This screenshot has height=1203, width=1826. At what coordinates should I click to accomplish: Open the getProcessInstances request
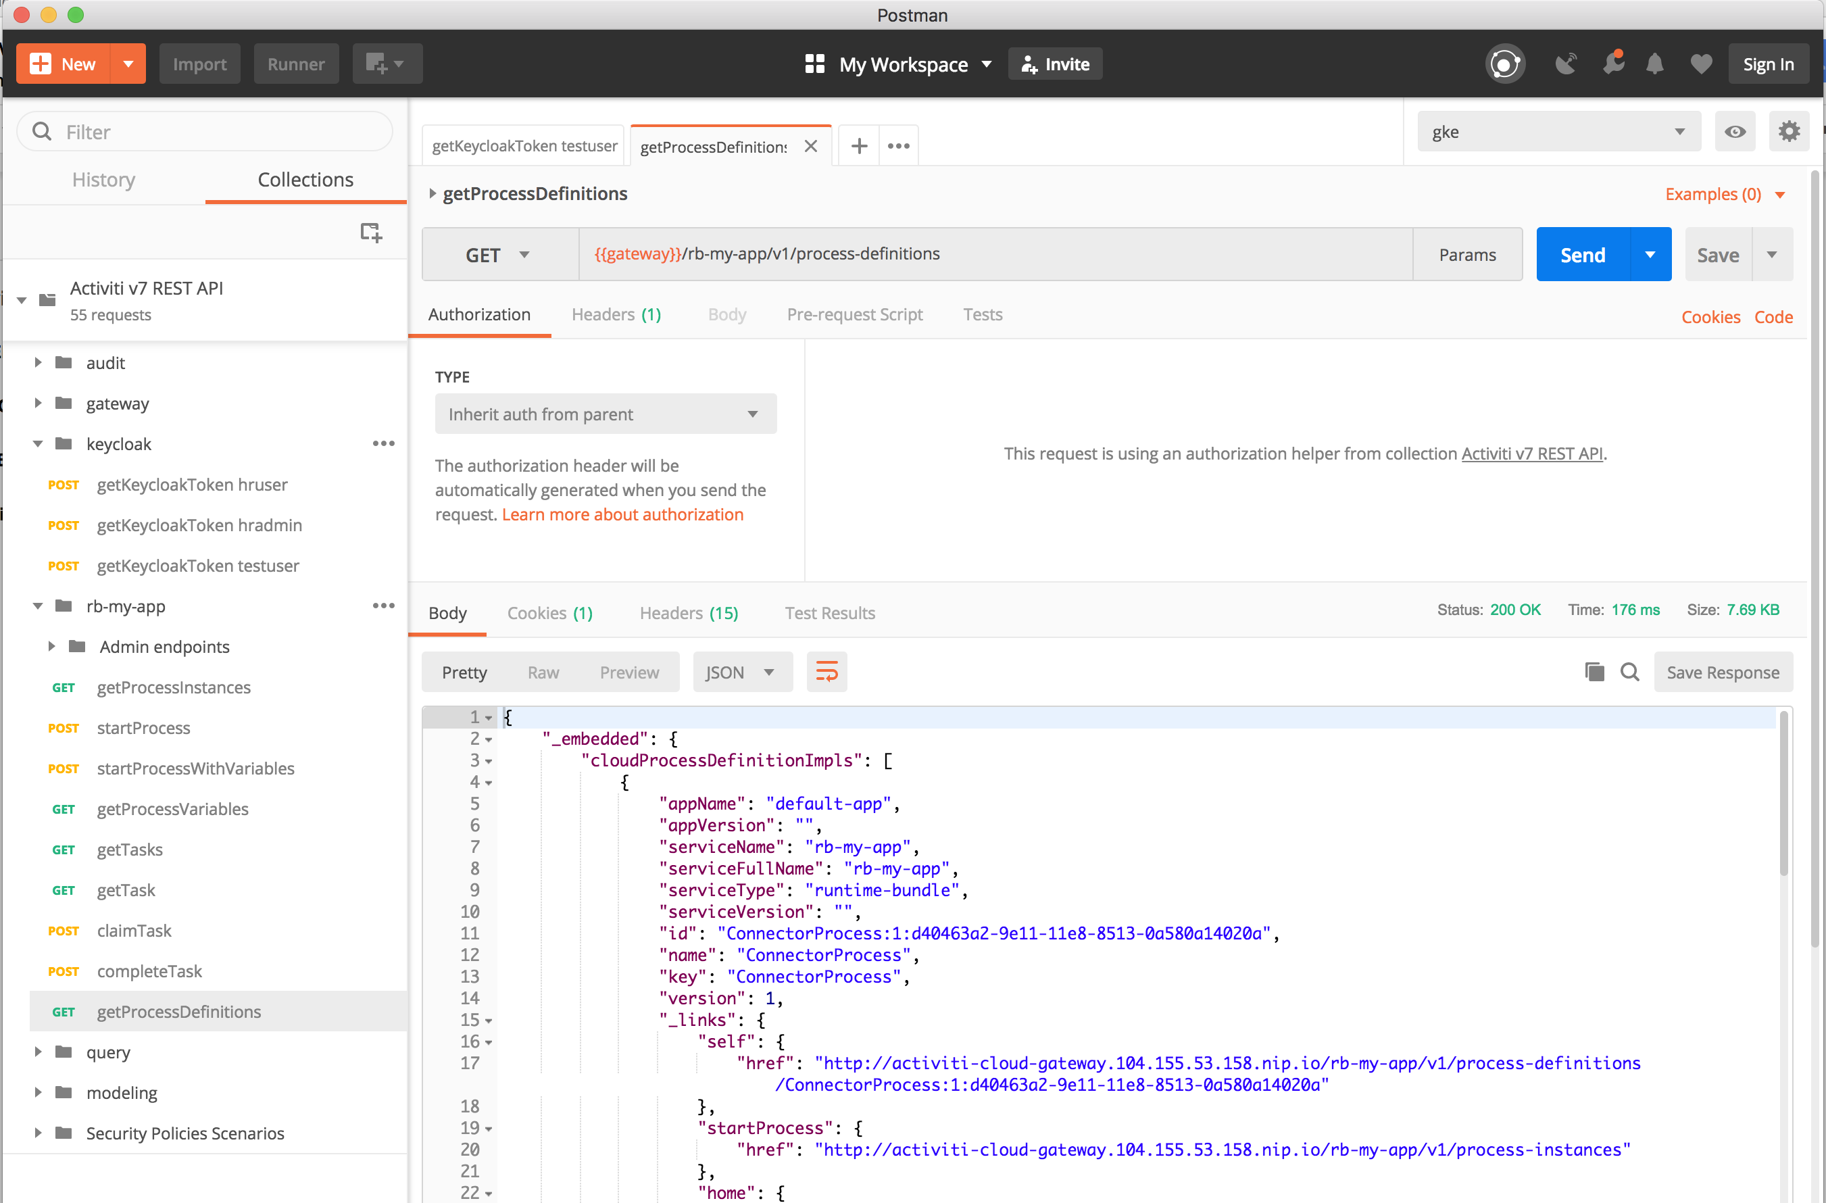coord(174,687)
